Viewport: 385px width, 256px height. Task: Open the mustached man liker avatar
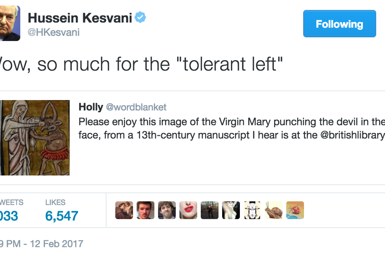[x=145, y=210]
